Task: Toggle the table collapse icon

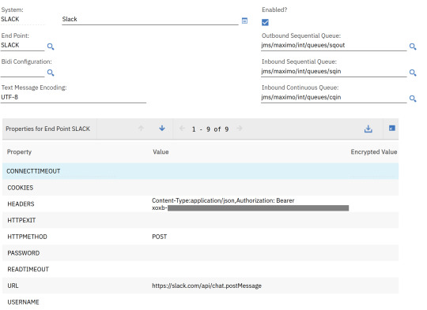Action: (392, 129)
